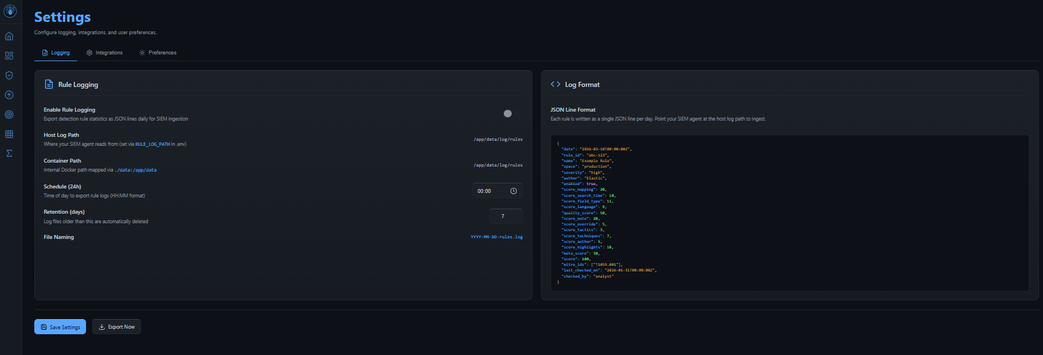Click the Container Path value /app/data/log/rules
The image size is (1043, 355).
(498, 165)
